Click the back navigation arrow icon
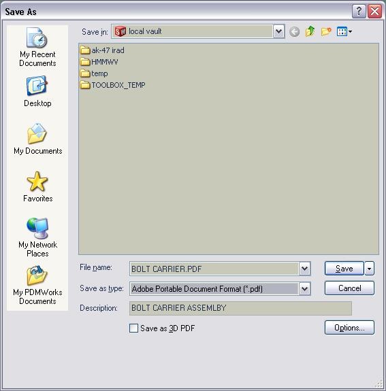The image size is (386, 391). (x=294, y=32)
